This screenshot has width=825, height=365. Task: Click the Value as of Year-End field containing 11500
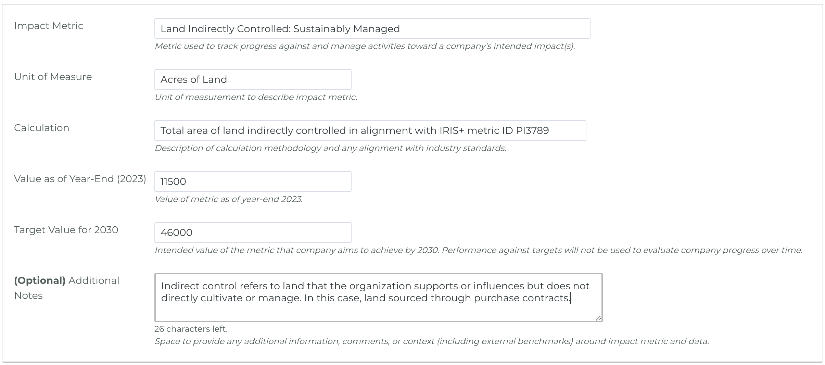(253, 181)
